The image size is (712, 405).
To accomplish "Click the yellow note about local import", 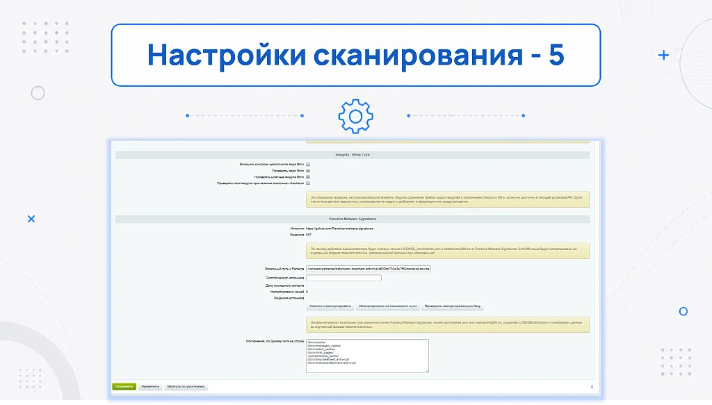I will pyautogui.click(x=448, y=324).
